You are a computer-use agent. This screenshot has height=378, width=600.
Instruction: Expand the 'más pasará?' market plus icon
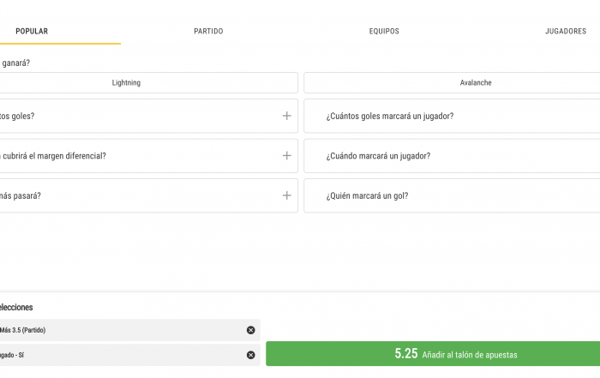coord(286,195)
